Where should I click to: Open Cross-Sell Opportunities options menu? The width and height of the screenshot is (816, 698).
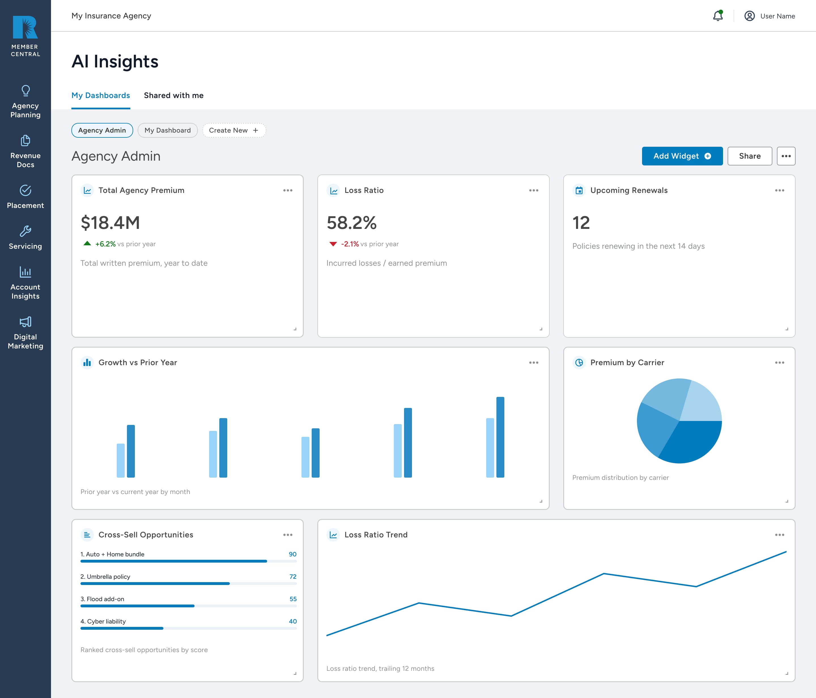288,535
